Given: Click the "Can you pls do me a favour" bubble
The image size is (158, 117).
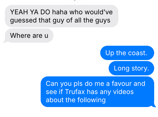Looking at the screenshot, I should point(97,92).
